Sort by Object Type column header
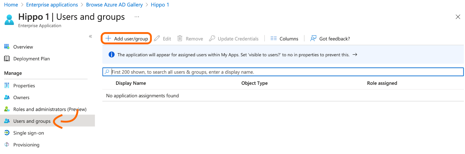The image size is (465, 154). (254, 83)
